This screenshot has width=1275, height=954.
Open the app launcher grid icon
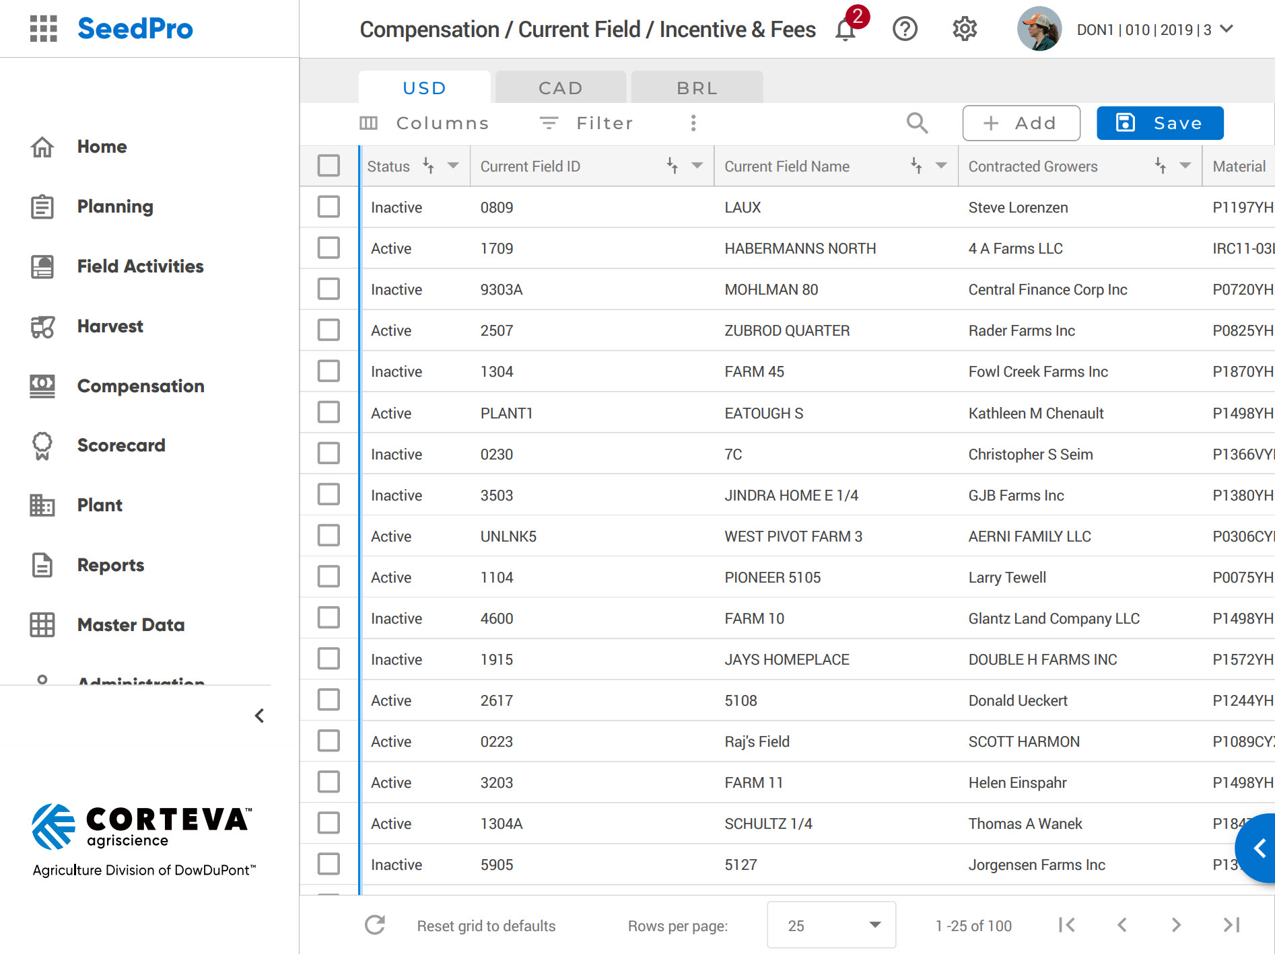tap(44, 29)
